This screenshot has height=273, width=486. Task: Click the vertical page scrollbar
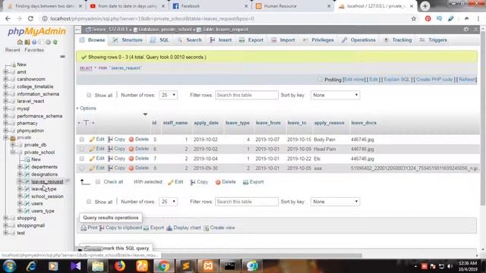pyautogui.click(x=483, y=118)
